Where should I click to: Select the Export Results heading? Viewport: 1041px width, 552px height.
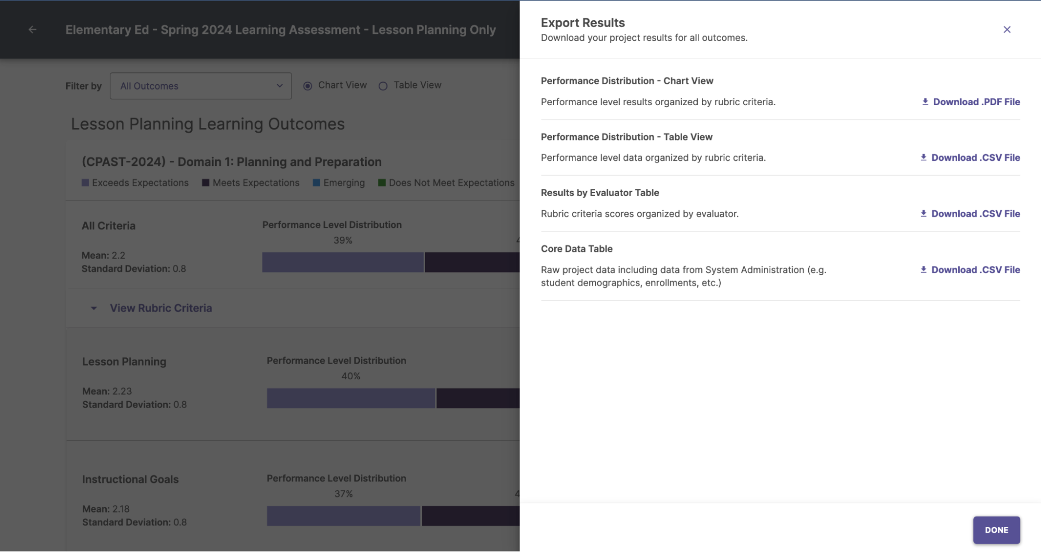pos(582,22)
